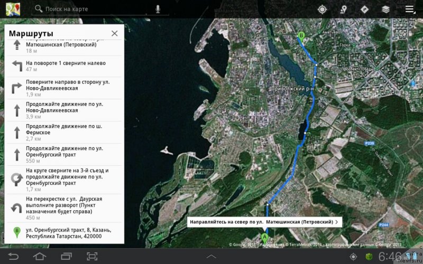Select destination ул. Оренбургский тракт, 8
The image size is (423, 264).
click(x=65, y=233)
